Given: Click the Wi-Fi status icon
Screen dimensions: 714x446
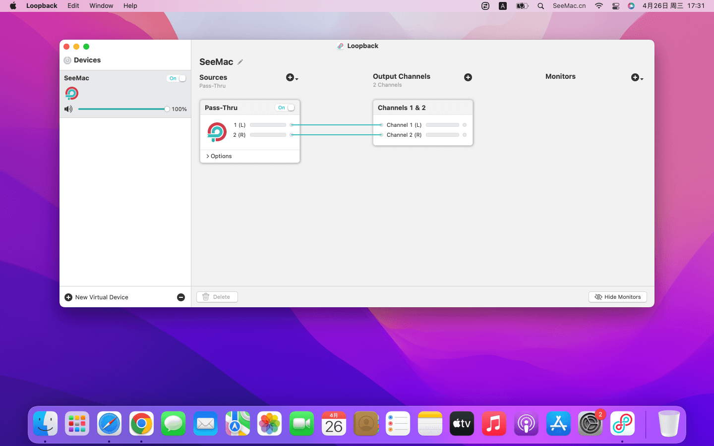Looking at the screenshot, I should click(x=599, y=6).
